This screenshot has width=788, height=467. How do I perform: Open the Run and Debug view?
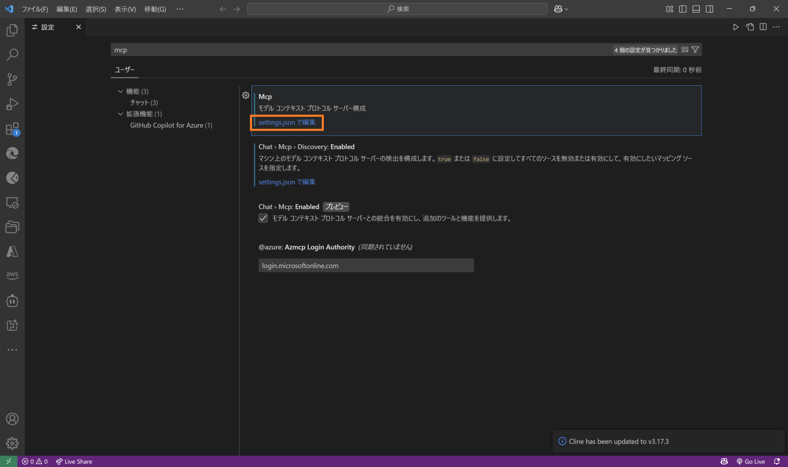pyautogui.click(x=12, y=104)
